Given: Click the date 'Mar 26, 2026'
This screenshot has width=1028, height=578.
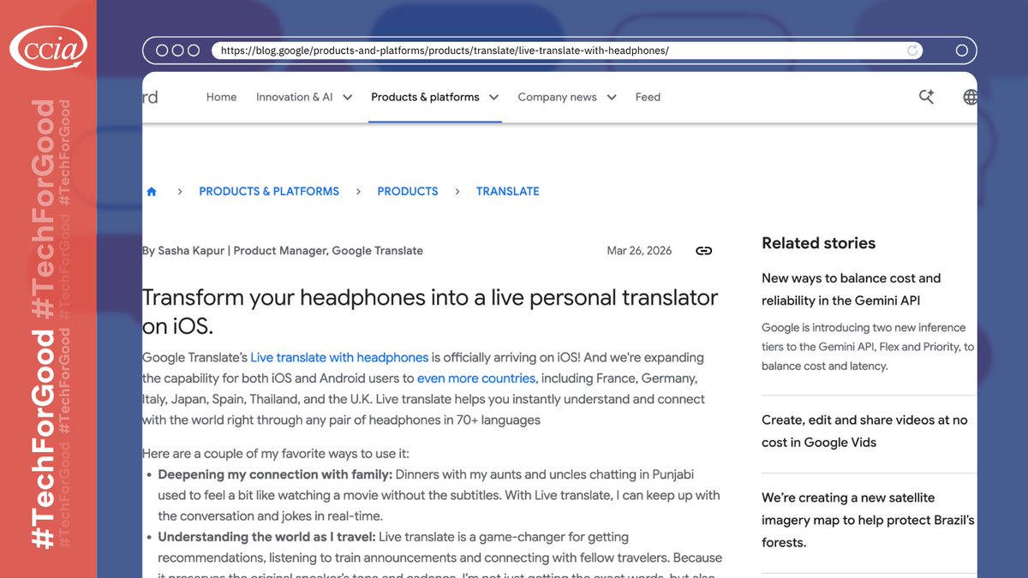Looking at the screenshot, I should click(x=639, y=251).
